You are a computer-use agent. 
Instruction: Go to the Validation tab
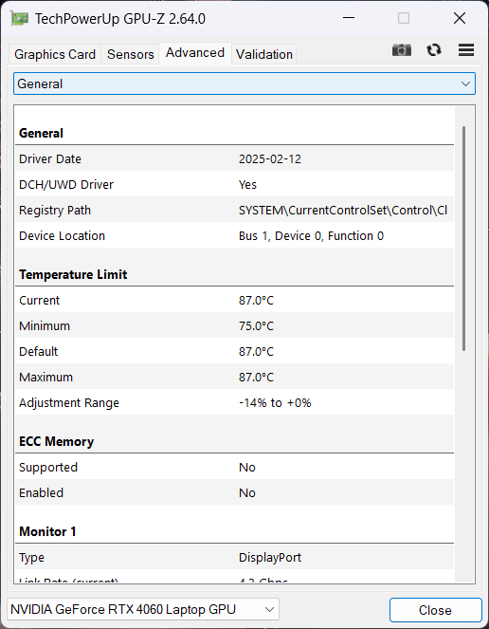pos(264,54)
